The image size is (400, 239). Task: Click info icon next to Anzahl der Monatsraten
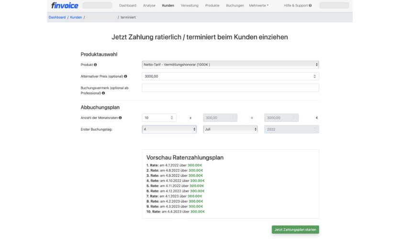[x=120, y=118]
